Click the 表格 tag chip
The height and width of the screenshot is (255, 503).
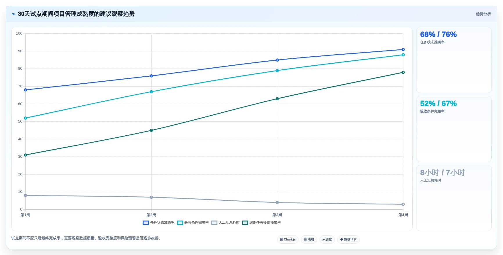tap(309, 240)
